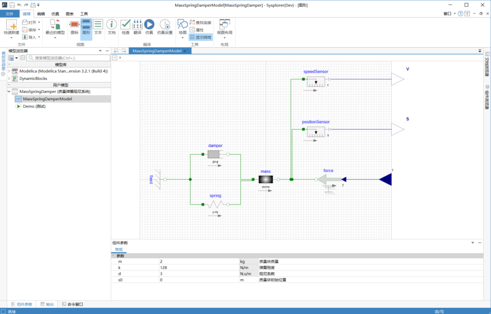The height and width of the screenshot is (314, 491).
Task: Click the undo arrow in title bar
Action: click(19, 5)
